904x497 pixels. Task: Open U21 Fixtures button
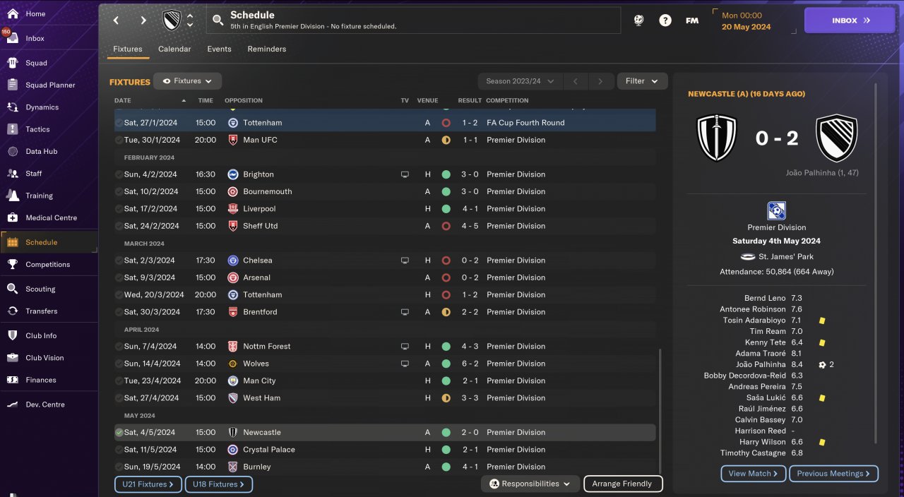(x=148, y=484)
